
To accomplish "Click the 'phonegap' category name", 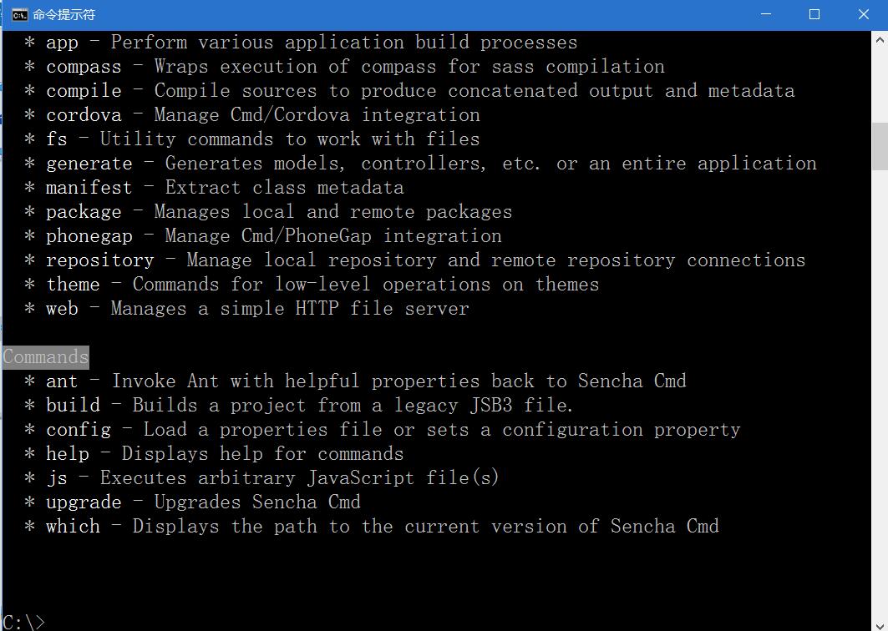I will click(x=89, y=236).
